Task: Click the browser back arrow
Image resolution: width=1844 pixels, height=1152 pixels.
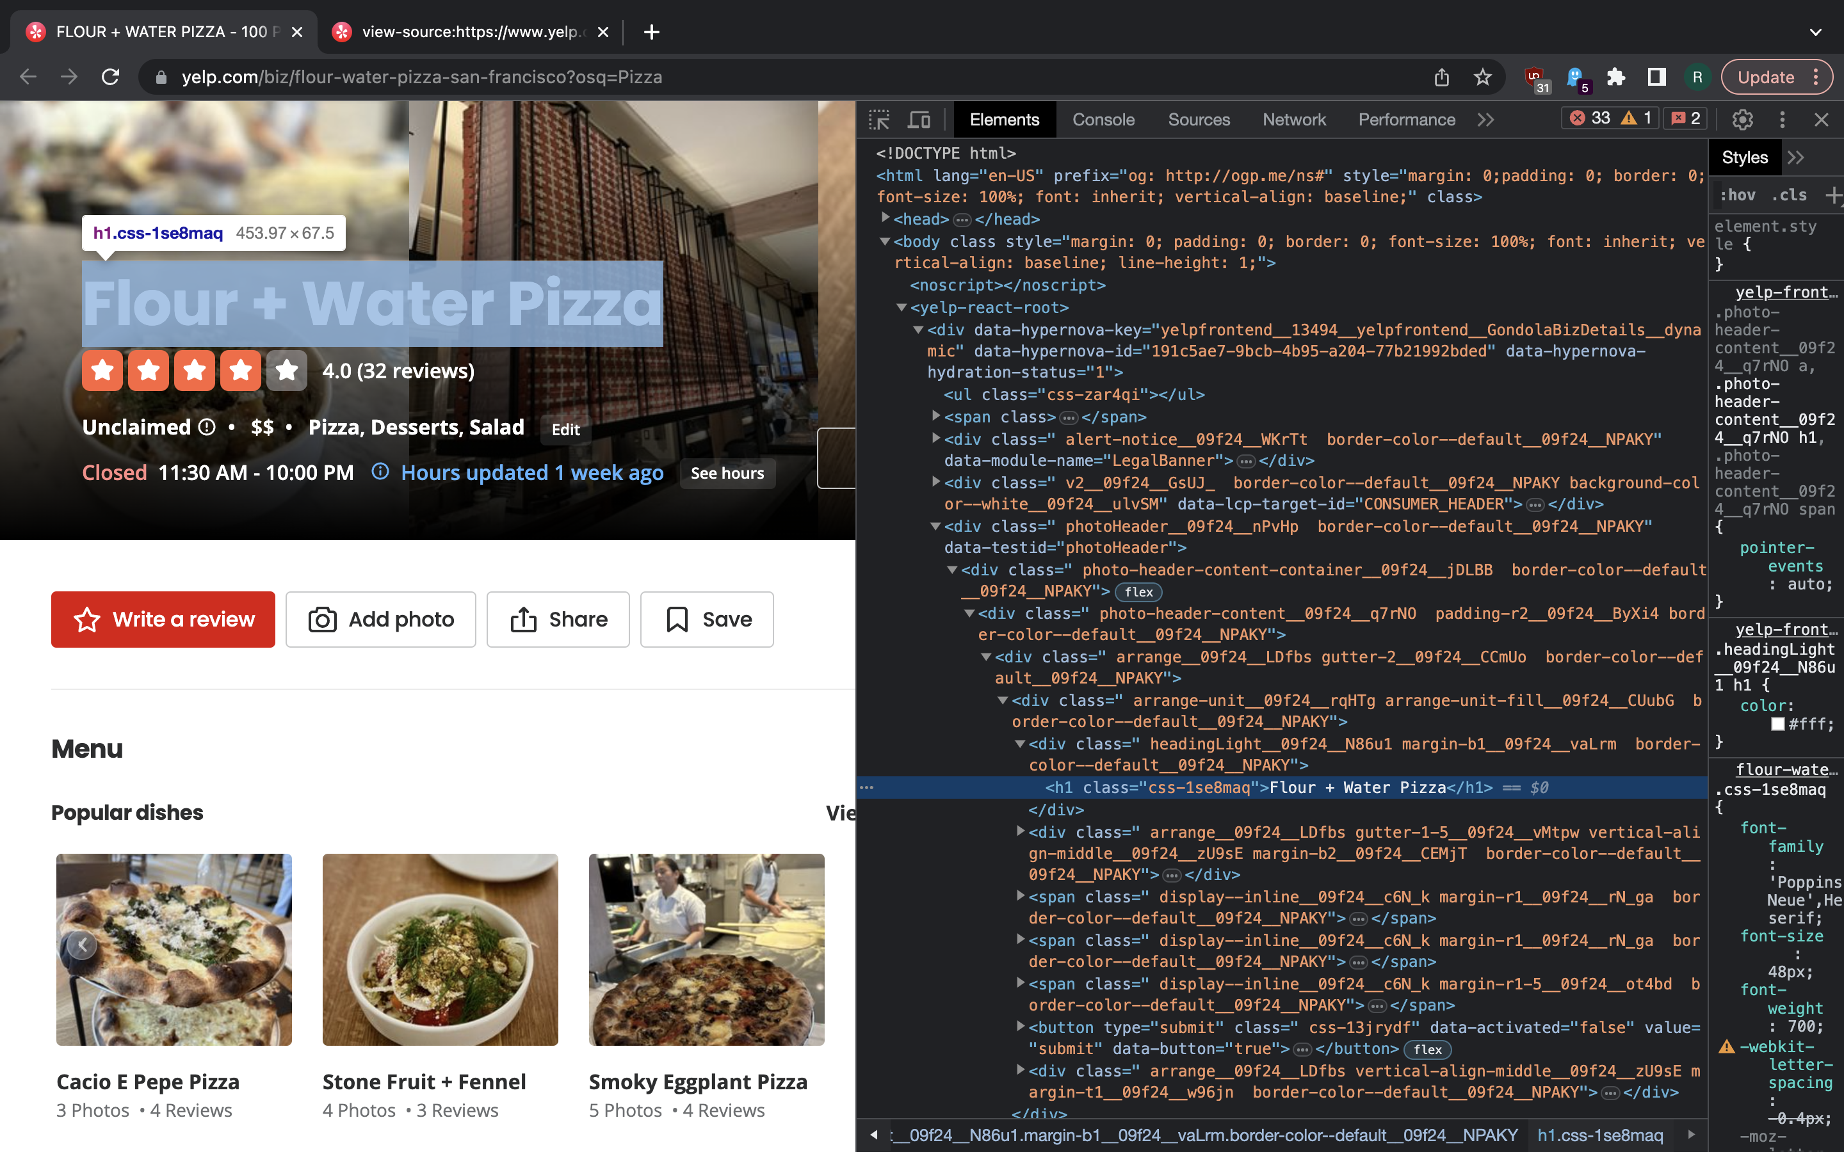Action: pos(28,77)
